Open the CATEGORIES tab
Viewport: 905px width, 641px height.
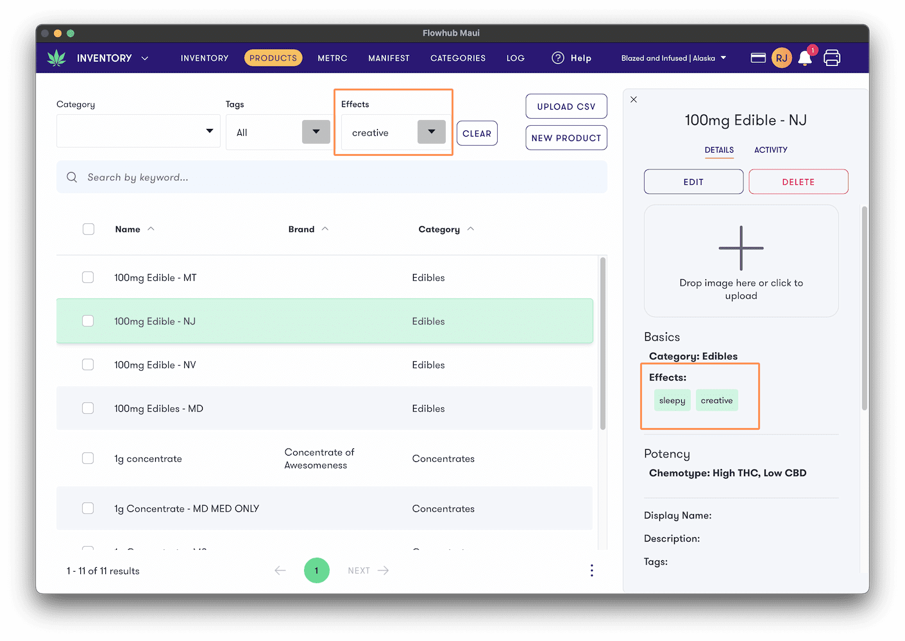[x=458, y=58]
